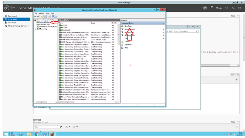Select Outbound Rules in the console tree
The width and height of the screenshot is (245, 138).
coord(45,25)
